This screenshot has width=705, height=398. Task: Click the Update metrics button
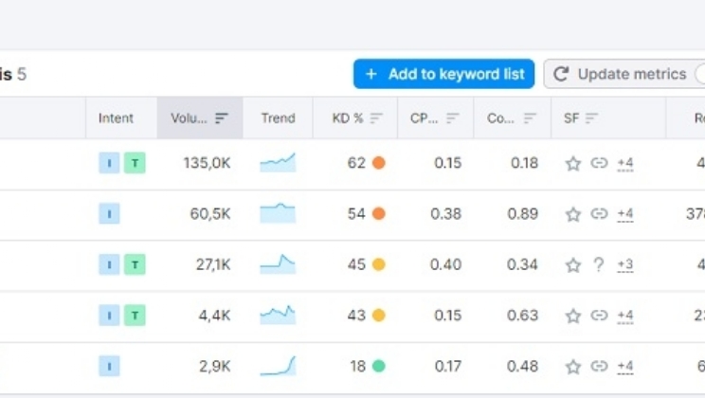coord(621,74)
